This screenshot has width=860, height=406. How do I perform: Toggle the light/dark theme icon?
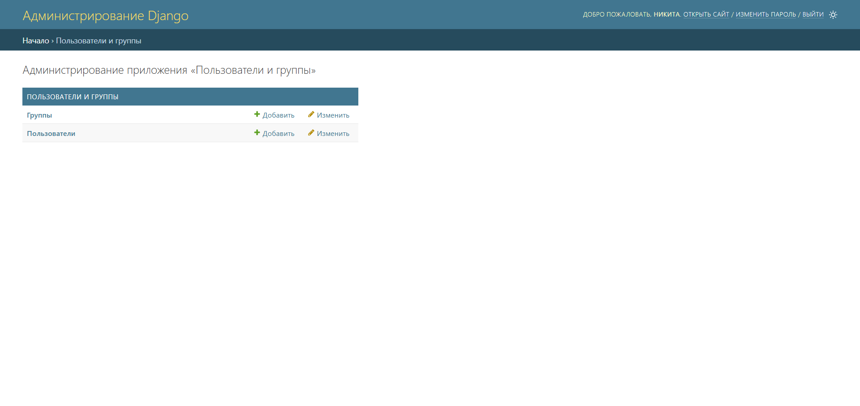coord(833,15)
